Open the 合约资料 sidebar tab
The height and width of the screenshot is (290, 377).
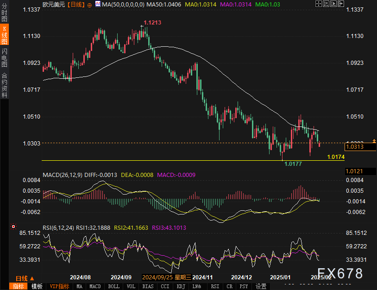(4, 85)
